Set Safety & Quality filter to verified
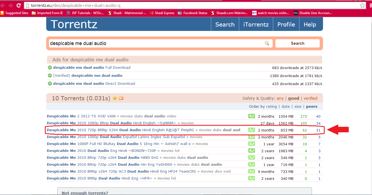372x195 pixels. (x=311, y=98)
